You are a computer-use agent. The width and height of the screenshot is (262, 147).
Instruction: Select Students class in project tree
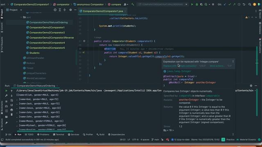33,53
